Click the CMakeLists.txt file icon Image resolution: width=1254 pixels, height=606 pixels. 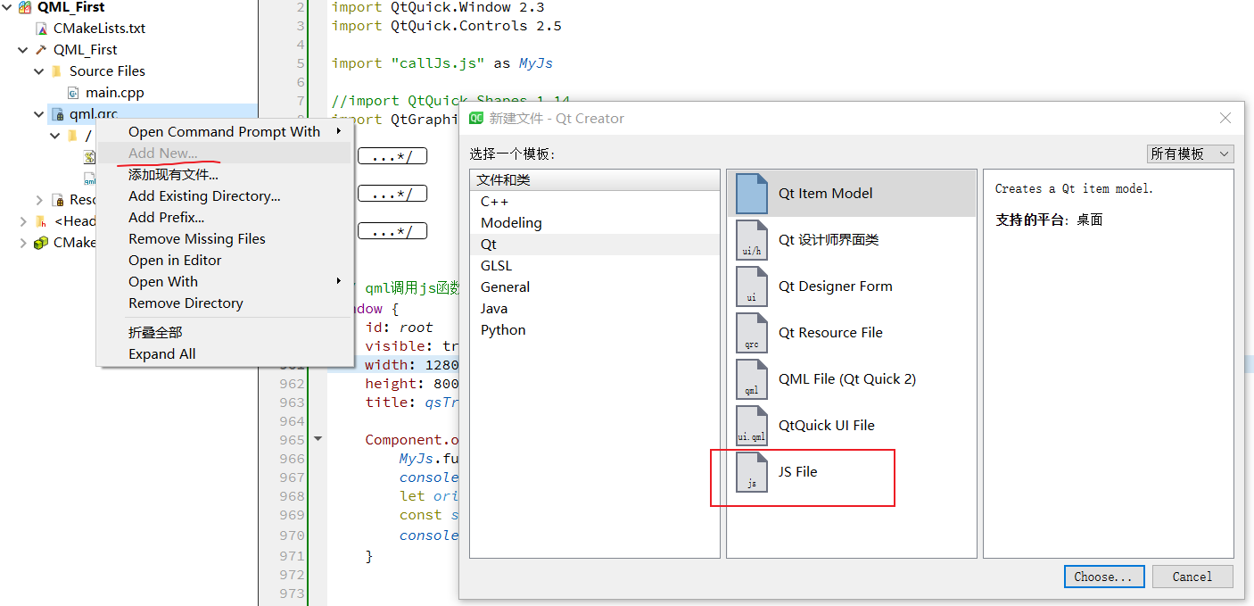(41, 29)
